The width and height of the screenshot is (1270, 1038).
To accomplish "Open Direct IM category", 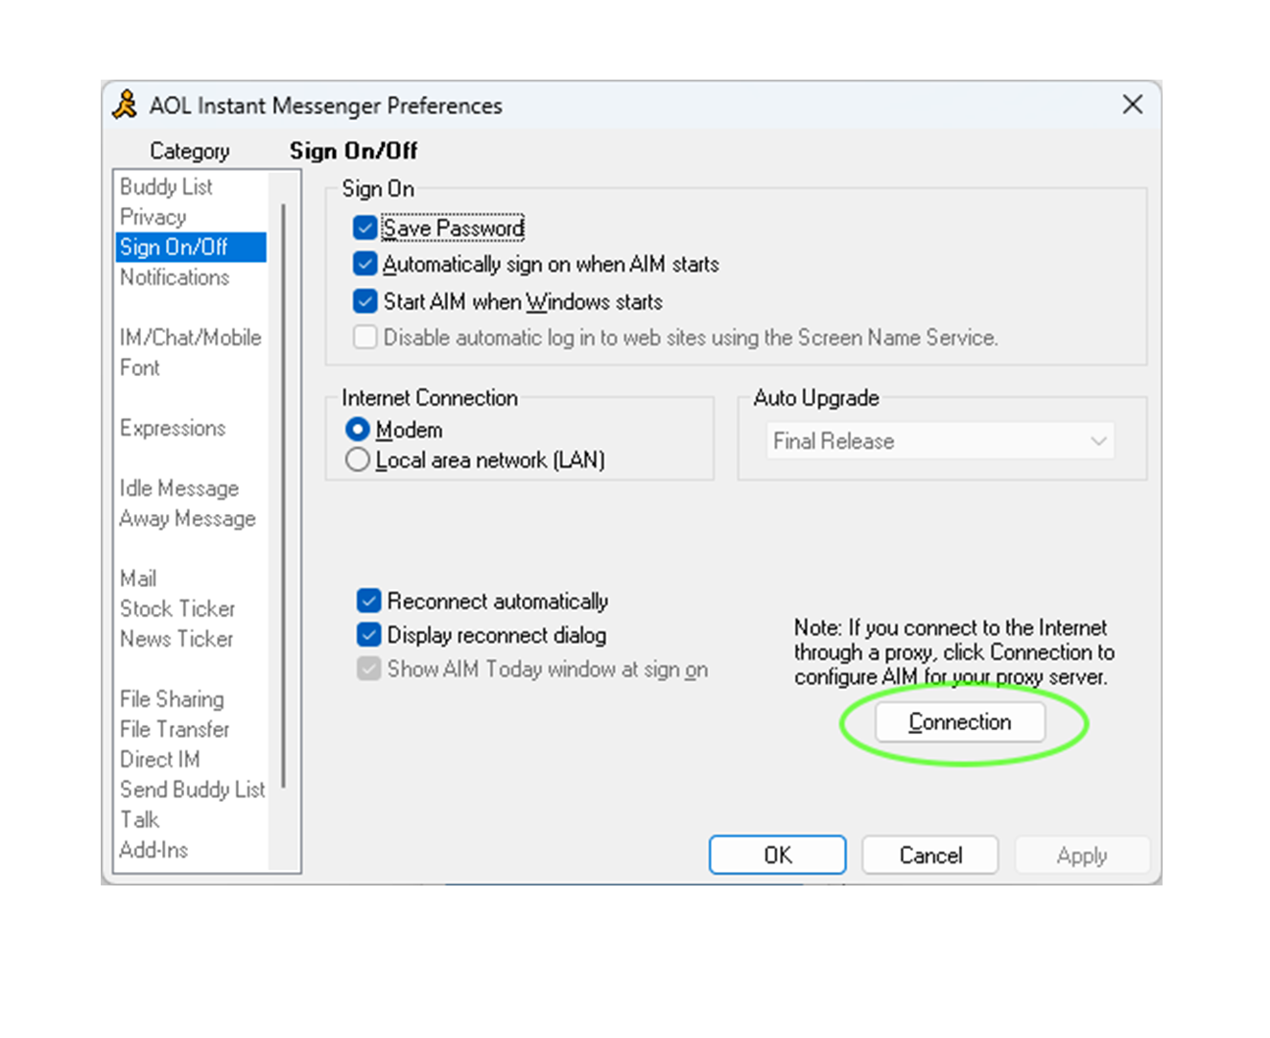I will (x=160, y=759).
